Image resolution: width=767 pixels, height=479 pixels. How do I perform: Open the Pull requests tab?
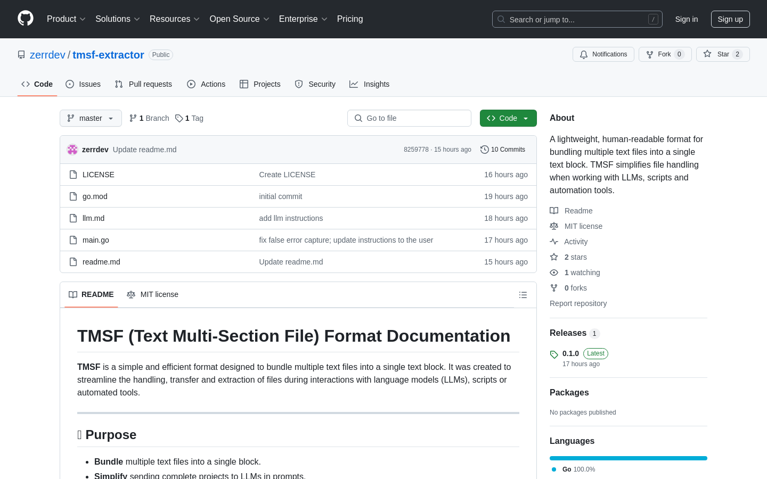pyautogui.click(x=143, y=84)
